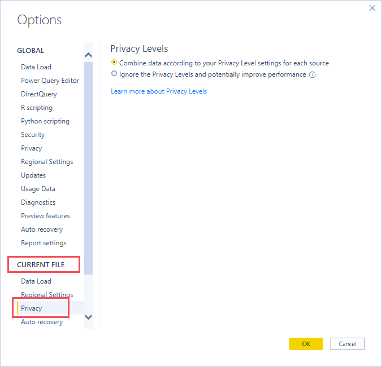Open Diagnostics settings in Global list
The height and width of the screenshot is (367, 382).
tap(38, 202)
